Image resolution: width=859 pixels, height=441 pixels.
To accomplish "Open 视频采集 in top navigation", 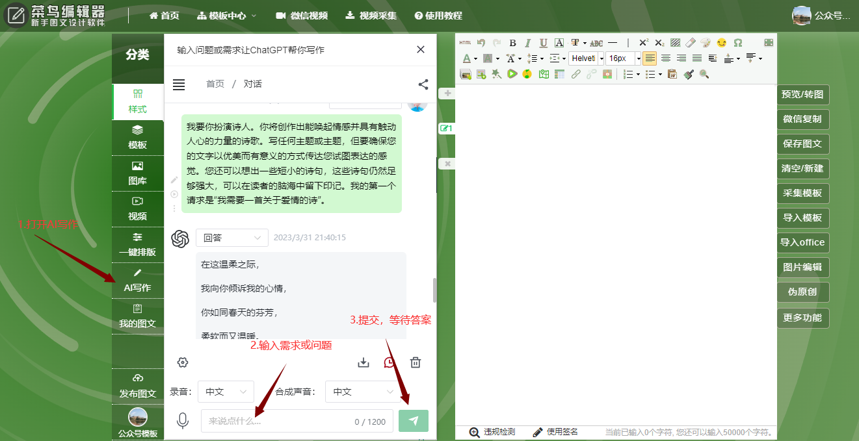I will coord(371,16).
